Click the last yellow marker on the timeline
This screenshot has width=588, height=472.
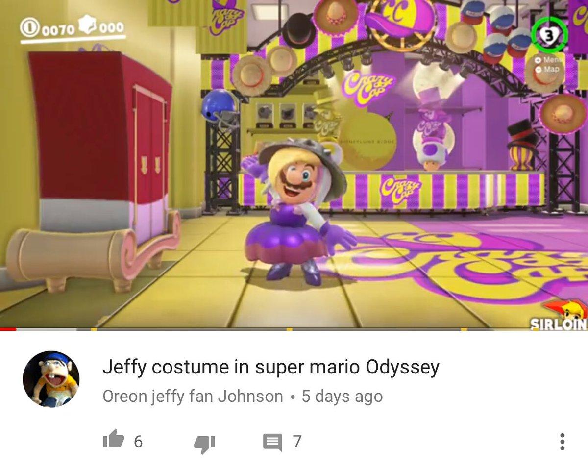pyautogui.click(x=464, y=329)
